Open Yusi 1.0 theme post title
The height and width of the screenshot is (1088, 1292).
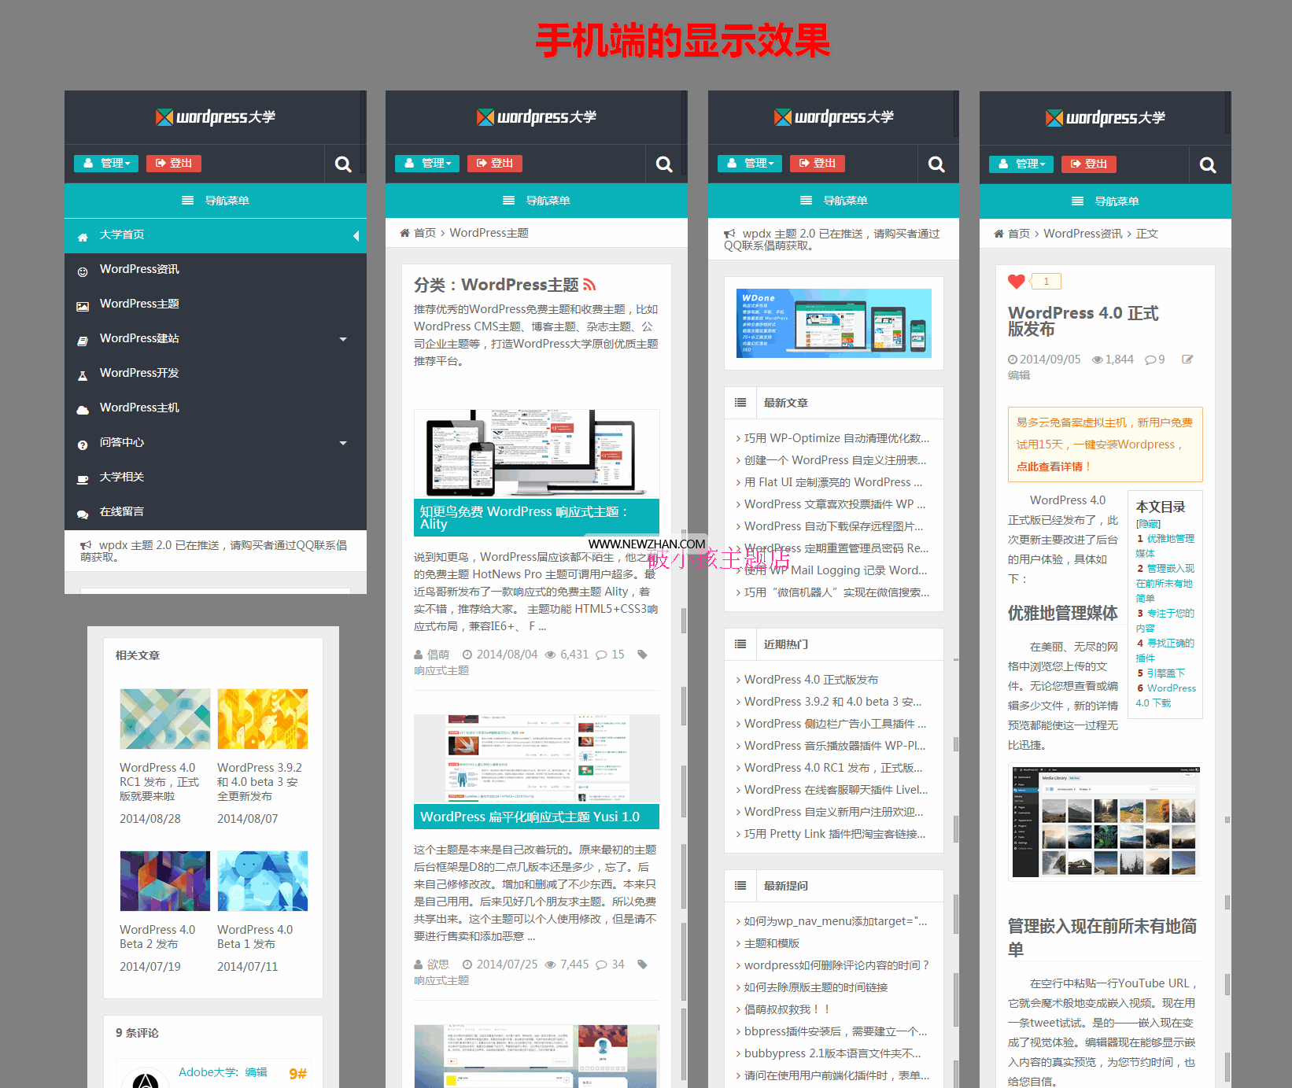coord(537,817)
